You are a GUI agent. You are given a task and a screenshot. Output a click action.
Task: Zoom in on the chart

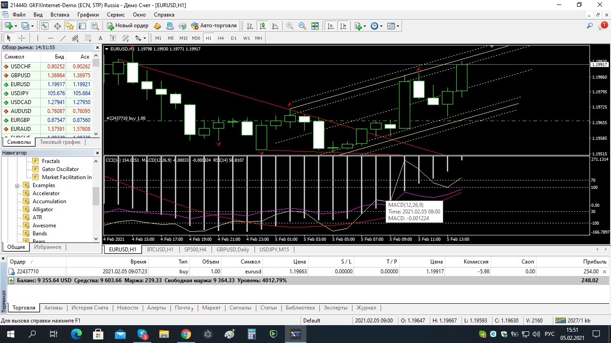tap(290, 26)
